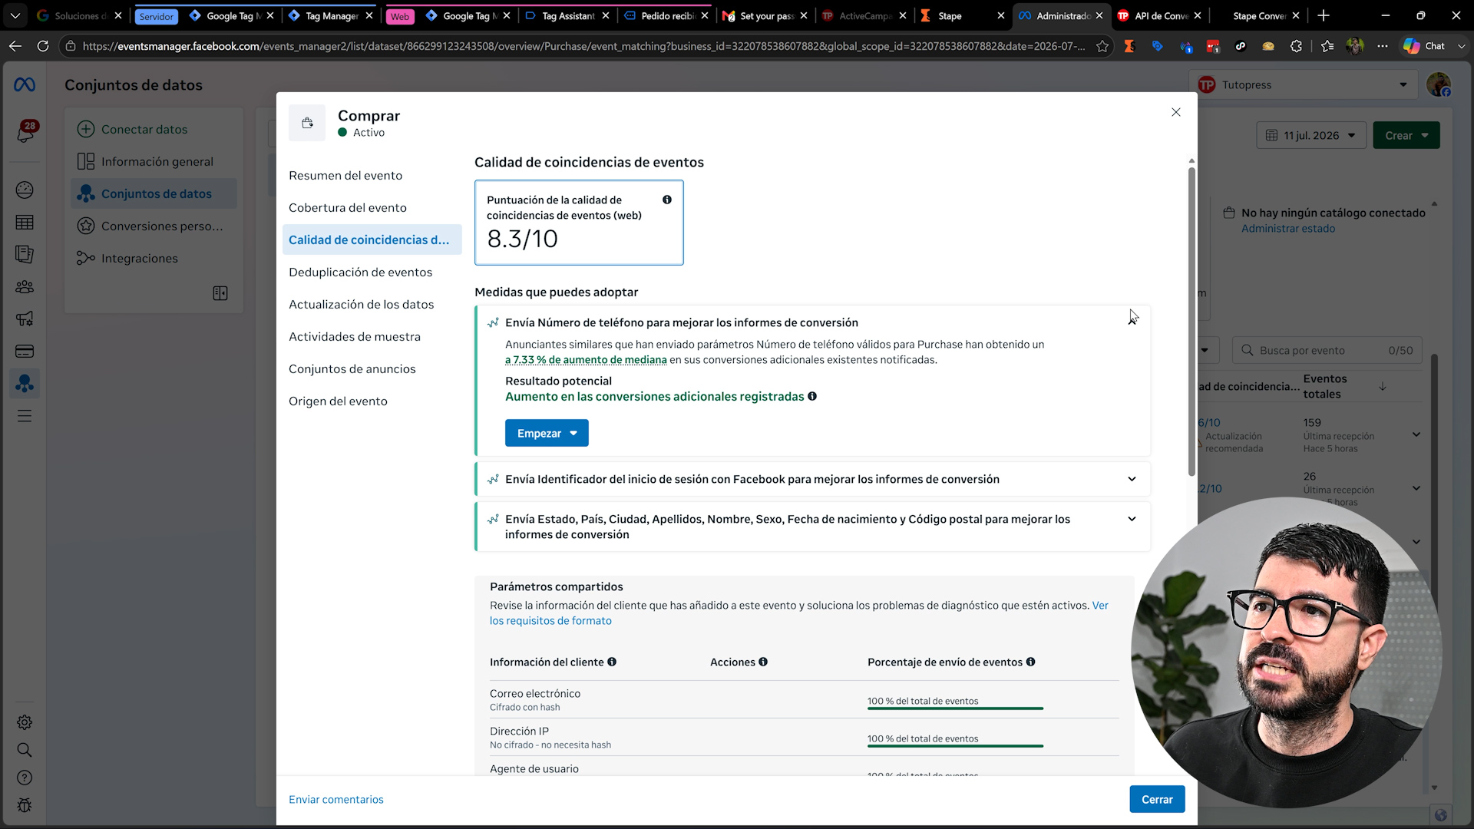Select Origen del evento tab
The height and width of the screenshot is (829, 1474).
[338, 401]
